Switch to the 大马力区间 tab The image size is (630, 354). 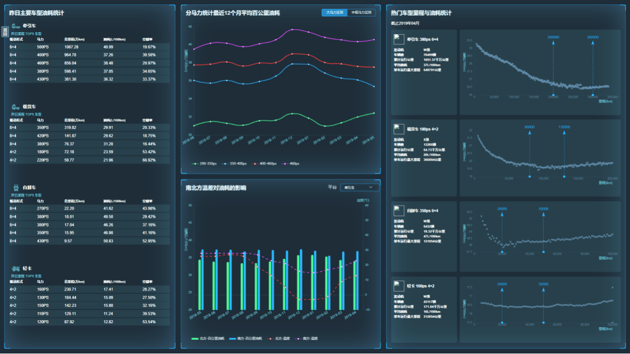[x=334, y=12]
